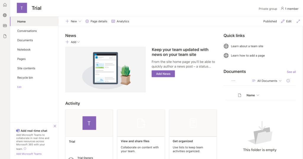Open the All Documents view dropdown
The width and height of the screenshot is (303, 159).
pos(267,81)
